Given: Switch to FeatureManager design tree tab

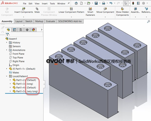Looking at the screenshot, I should (8, 30).
